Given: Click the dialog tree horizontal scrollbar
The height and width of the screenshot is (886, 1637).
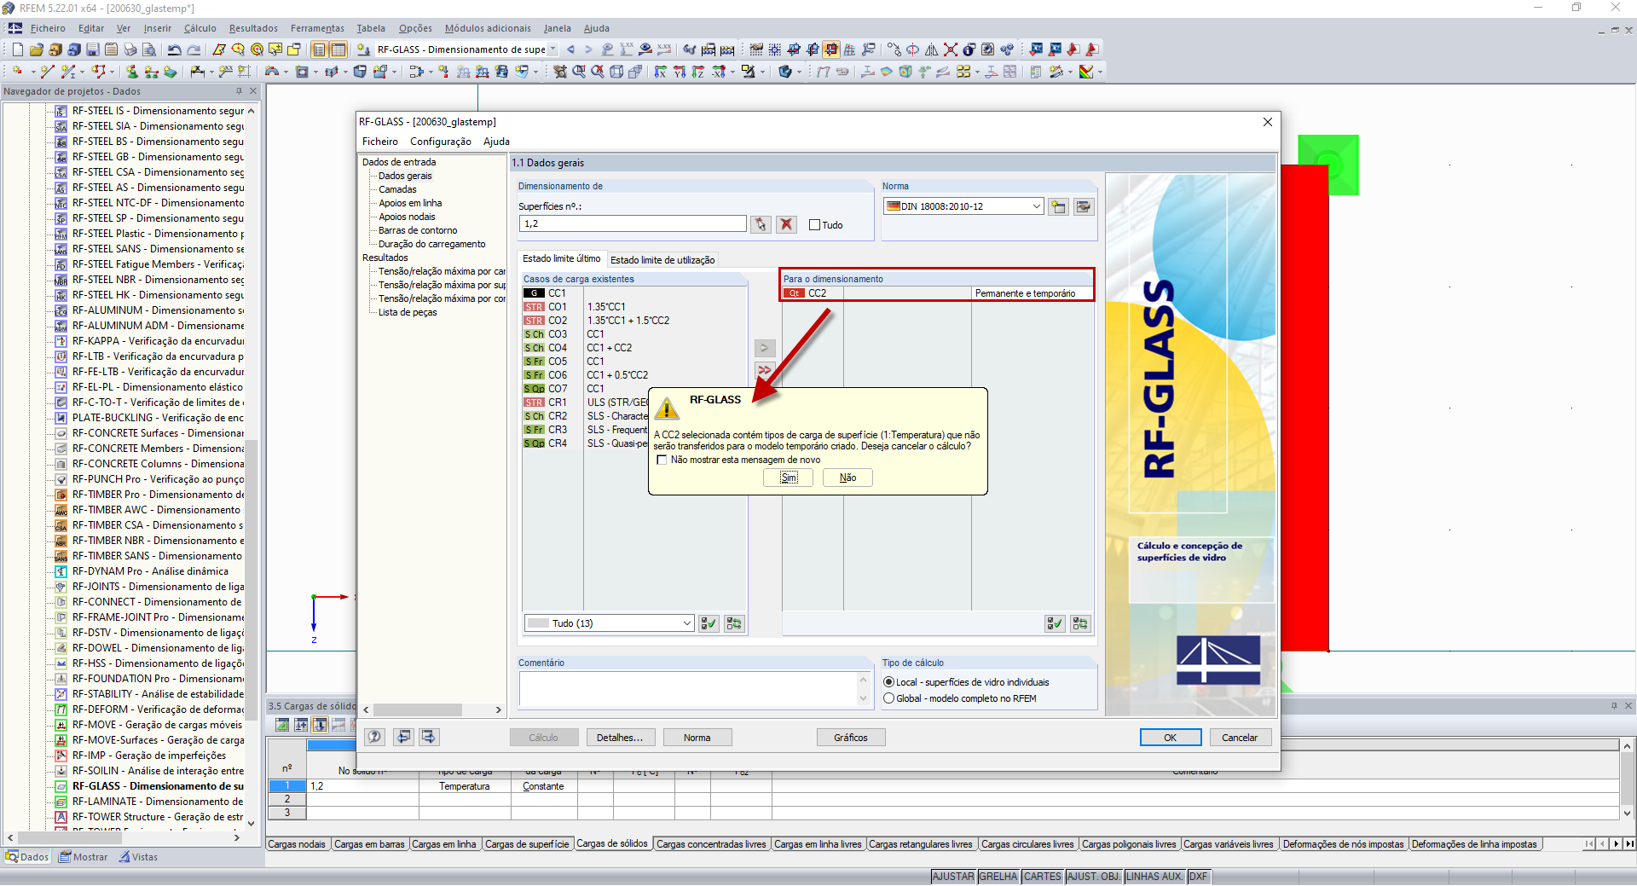Looking at the screenshot, I should (433, 709).
